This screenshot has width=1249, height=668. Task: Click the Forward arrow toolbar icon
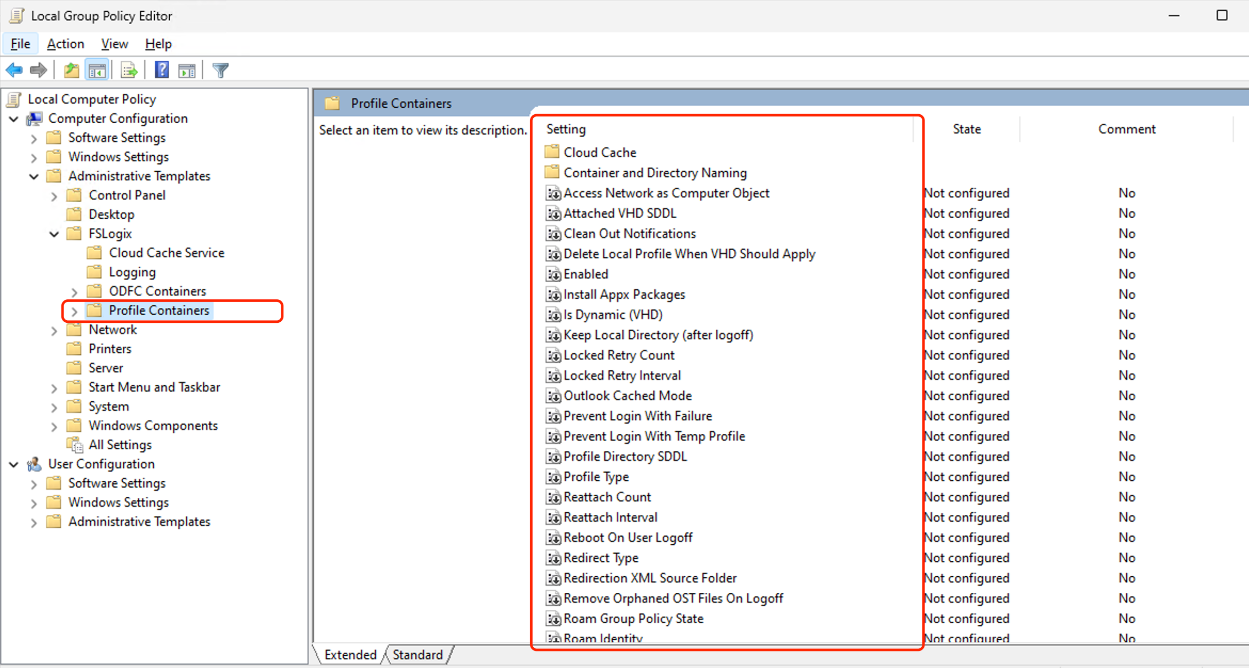pos(39,70)
